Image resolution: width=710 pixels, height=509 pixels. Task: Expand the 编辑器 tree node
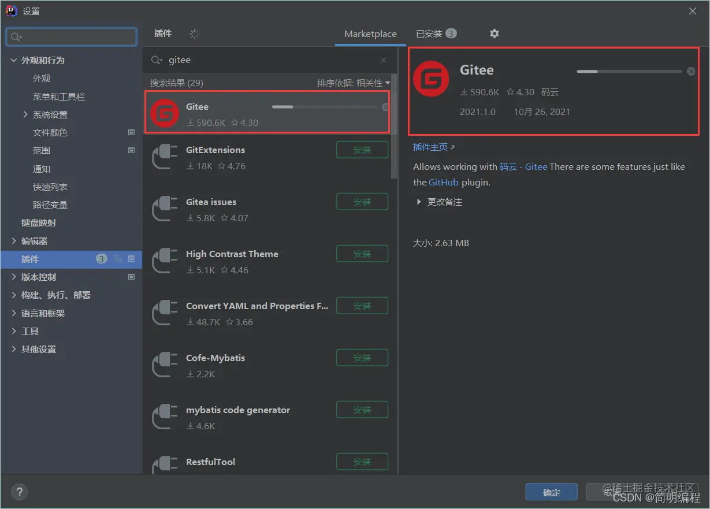click(x=14, y=241)
